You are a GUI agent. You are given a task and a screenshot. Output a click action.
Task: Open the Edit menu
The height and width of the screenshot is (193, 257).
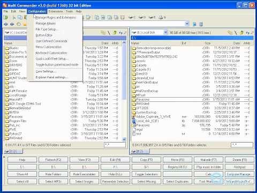click(x=13, y=11)
